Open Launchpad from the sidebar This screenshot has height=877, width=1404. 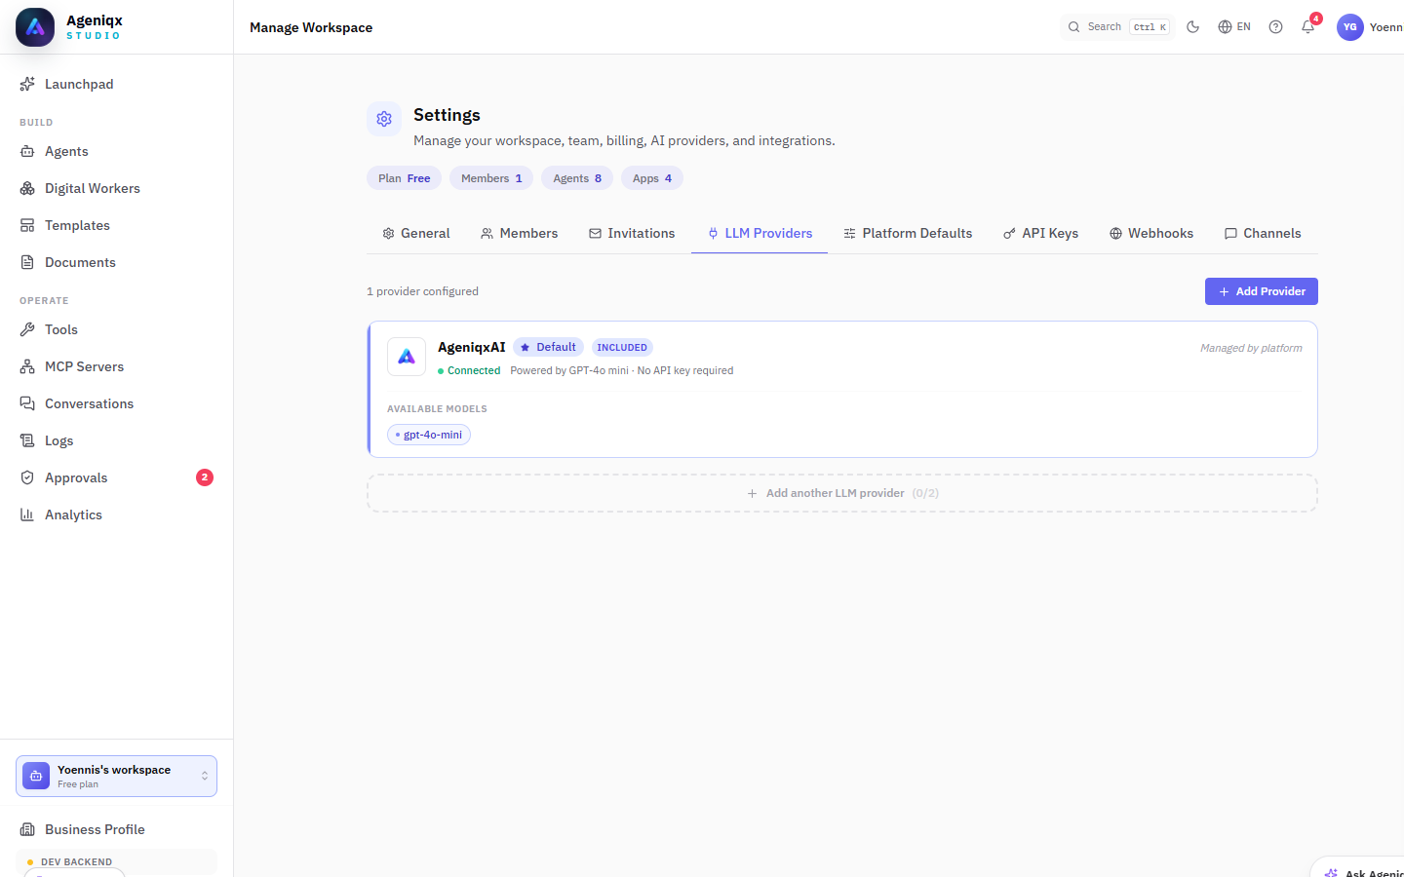click(116, 84)
